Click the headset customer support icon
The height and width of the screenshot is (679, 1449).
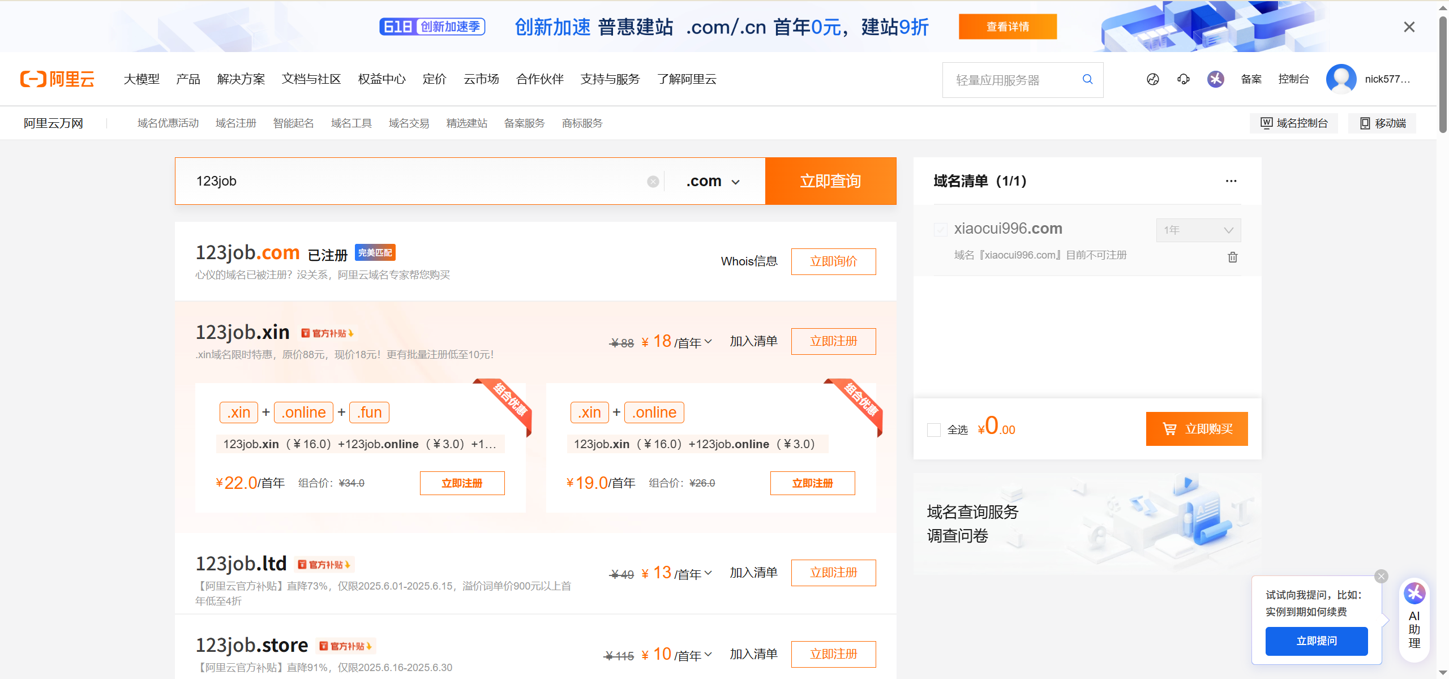1184,79
